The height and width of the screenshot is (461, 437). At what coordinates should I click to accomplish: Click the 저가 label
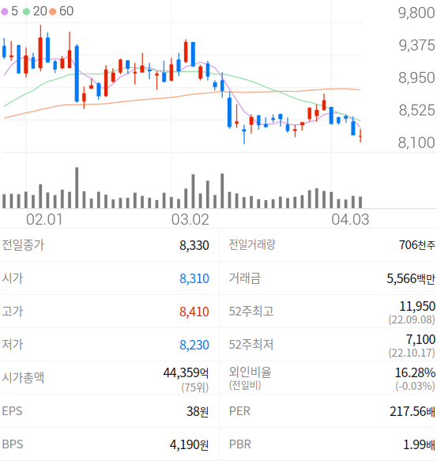click(x=13, y=345)
